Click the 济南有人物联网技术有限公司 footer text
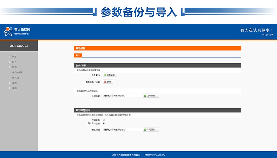This screenshot has height=158, width=277. [x=126, y=155]
